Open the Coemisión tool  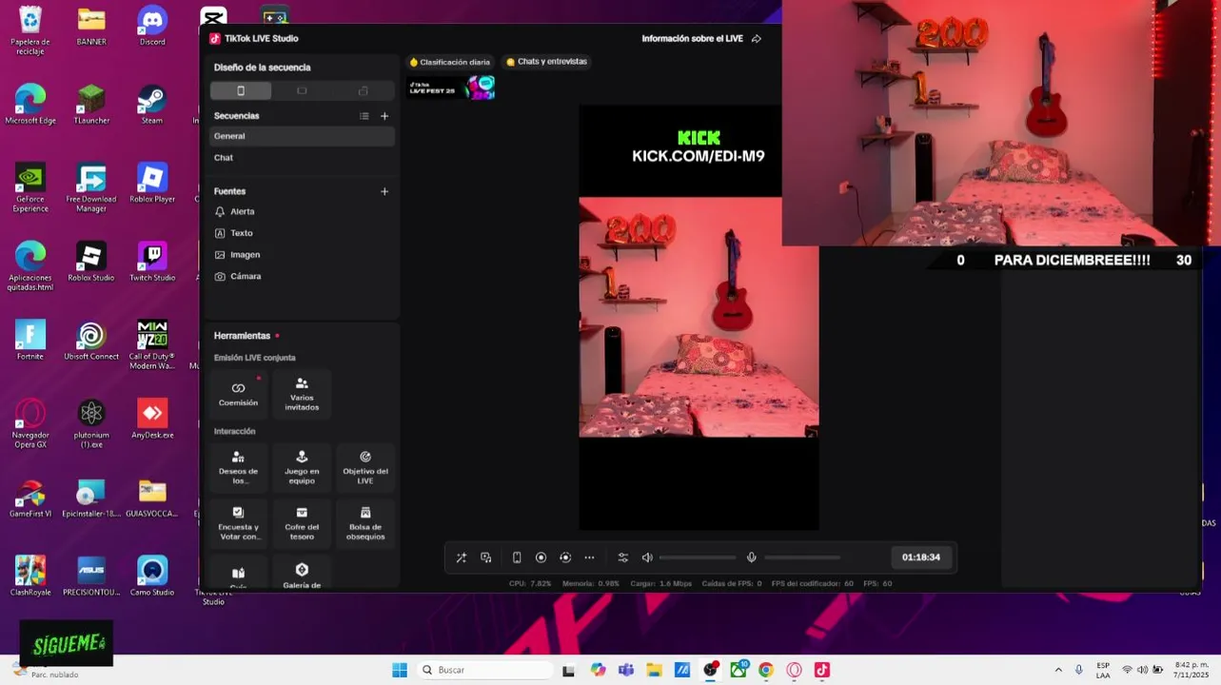point(238,394)
